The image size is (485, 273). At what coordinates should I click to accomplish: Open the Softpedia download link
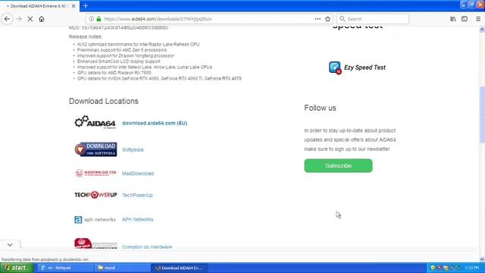133,149
